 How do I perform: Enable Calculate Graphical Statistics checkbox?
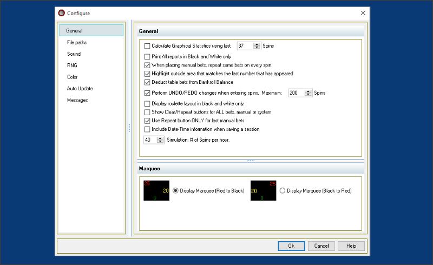(x=147, y=46)
